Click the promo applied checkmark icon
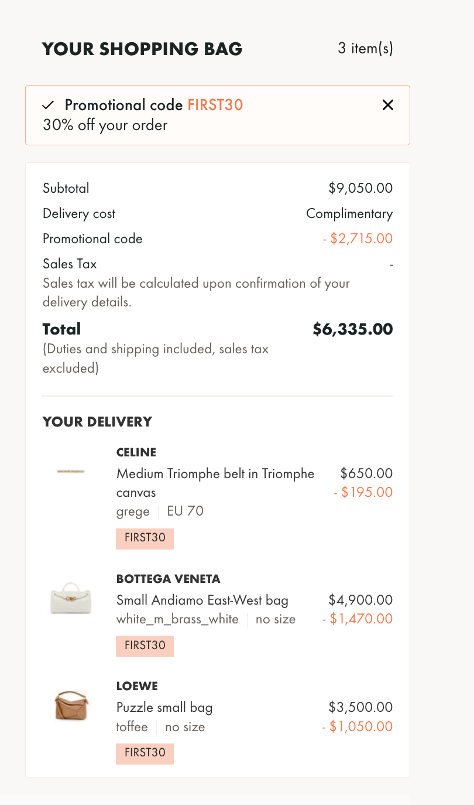 point(48,105)
